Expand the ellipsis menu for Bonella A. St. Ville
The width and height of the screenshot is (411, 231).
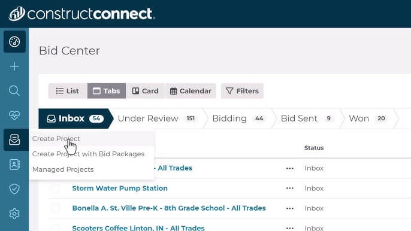(x=290, y=208)
